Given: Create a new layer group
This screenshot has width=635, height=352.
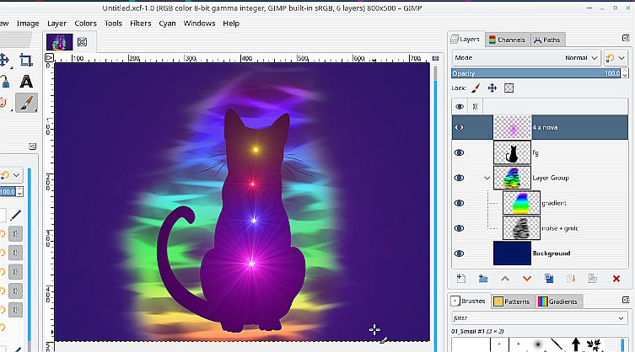Looking at the screenshot, I should pyautogui.click(x=482, y=278).
